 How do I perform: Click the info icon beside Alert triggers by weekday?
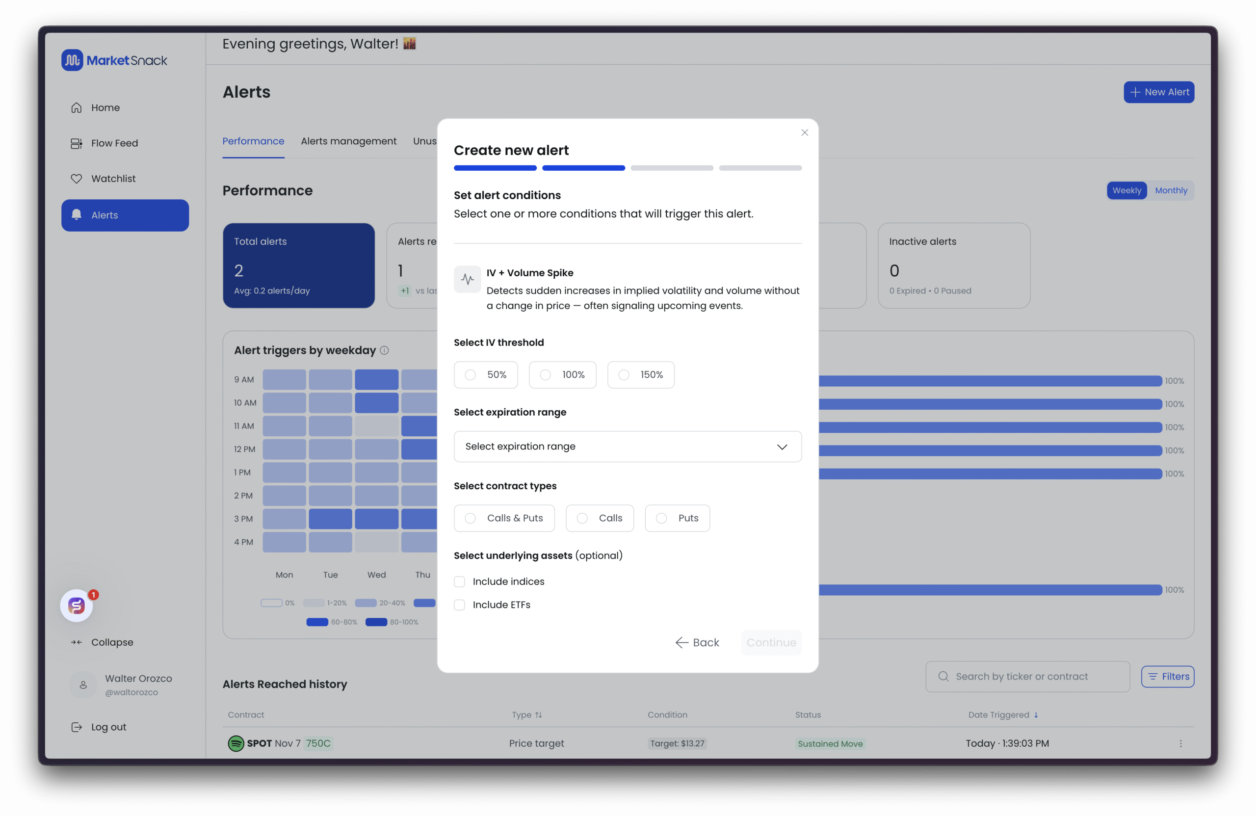click(x=384, y=350)
